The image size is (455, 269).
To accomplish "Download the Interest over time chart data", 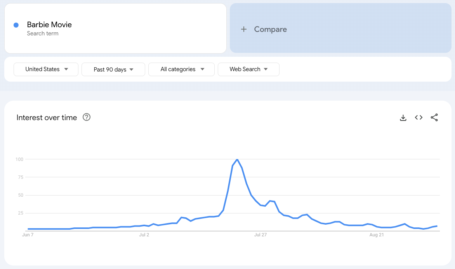I will click(403, 118).
